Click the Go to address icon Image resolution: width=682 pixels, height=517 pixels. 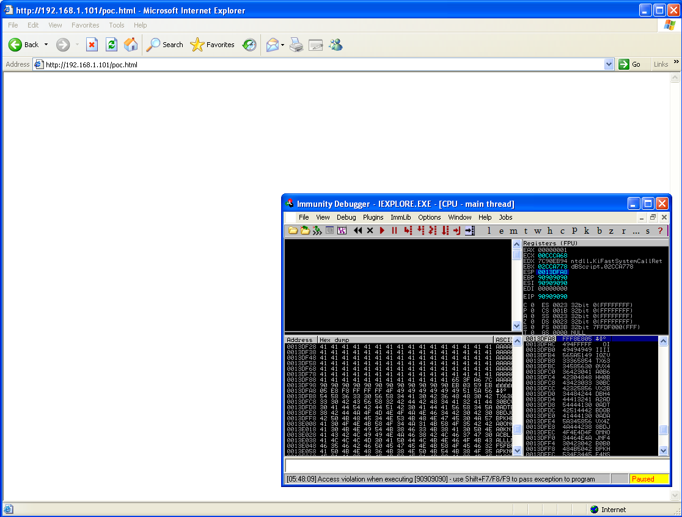point(470,231)
